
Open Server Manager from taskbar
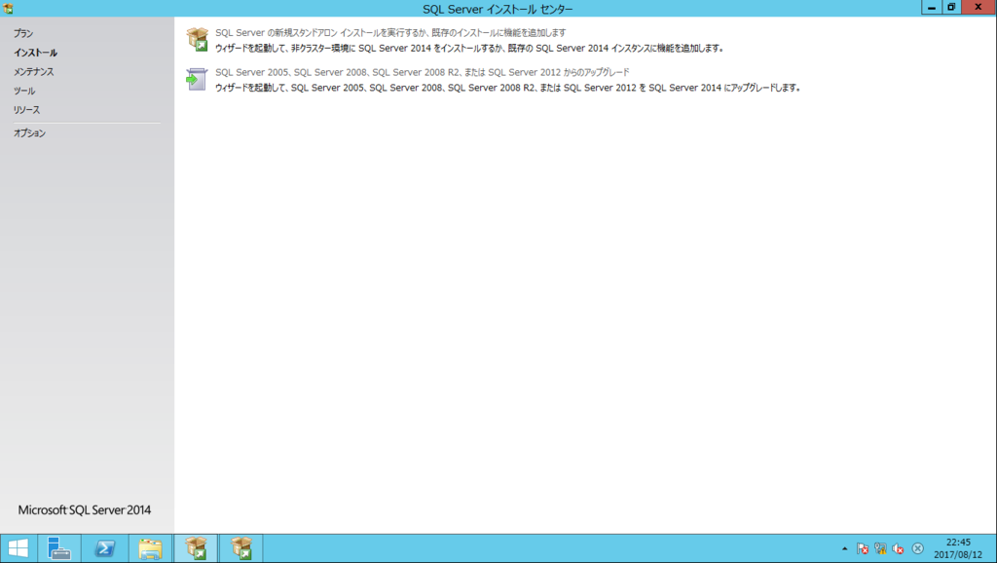click(59, 548)
